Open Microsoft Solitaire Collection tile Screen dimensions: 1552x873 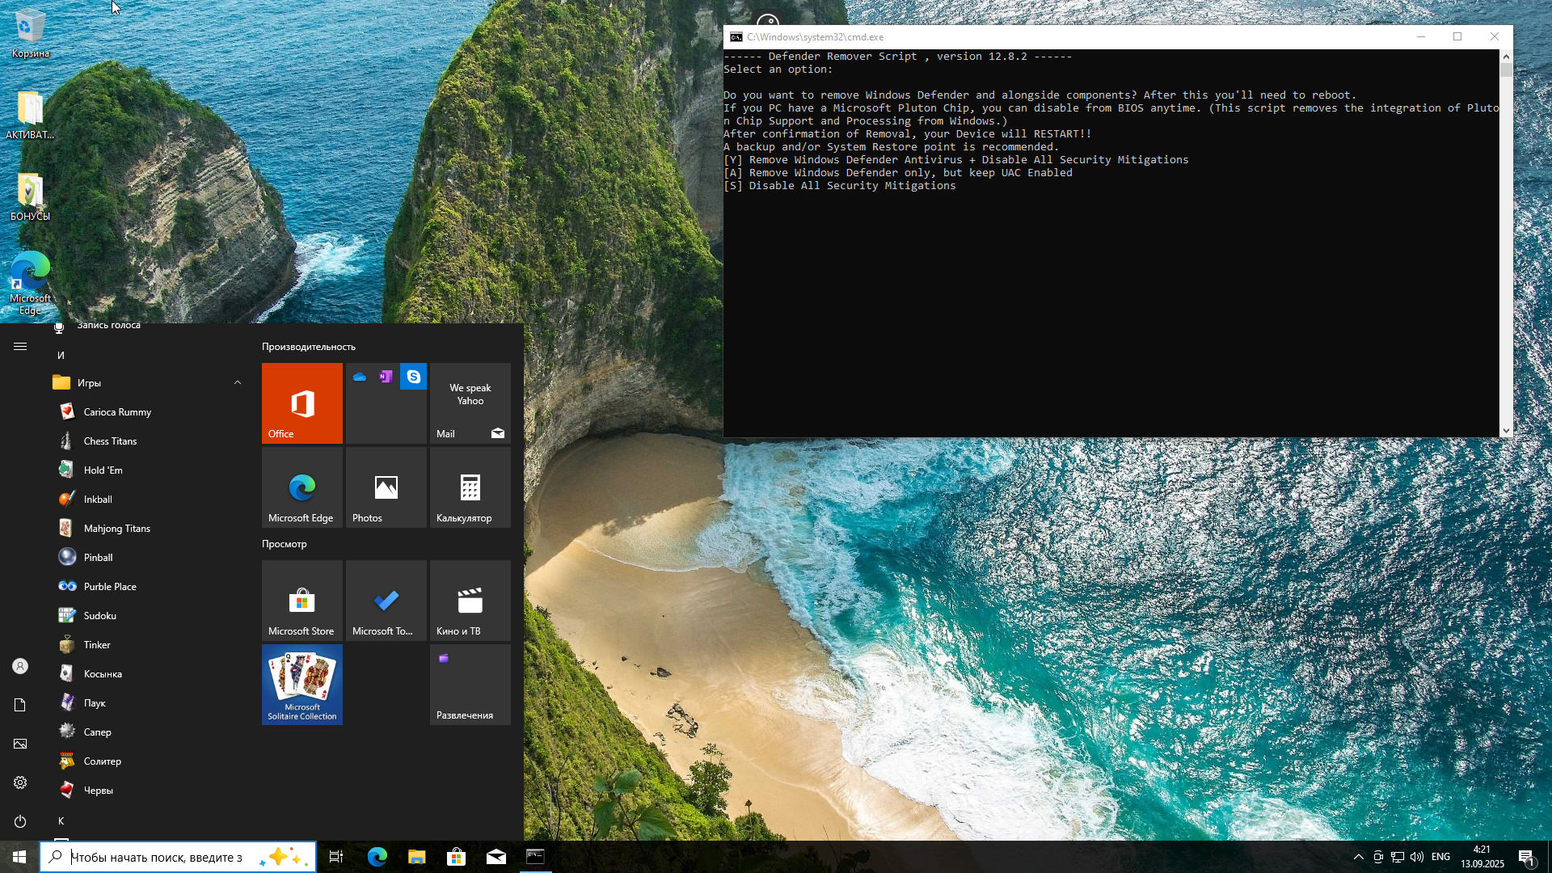302,684
